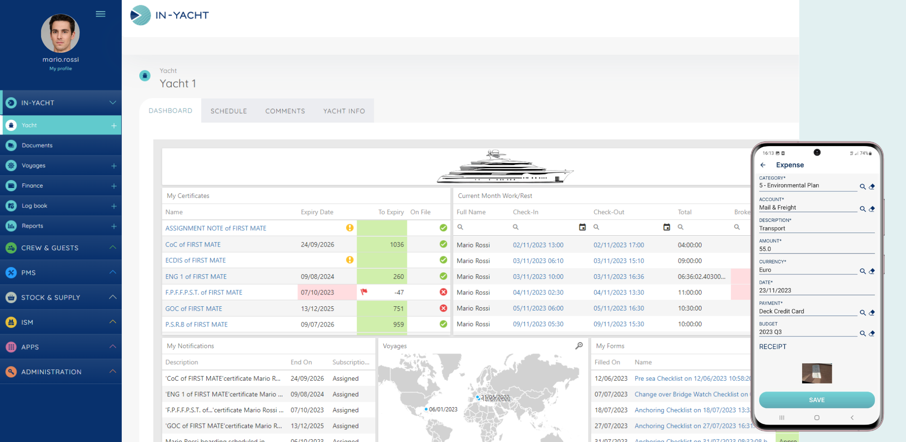Collapse the CREW & GUESTS section
The height and width of the screenshot is (442, 906).
(x=112, y=247)
